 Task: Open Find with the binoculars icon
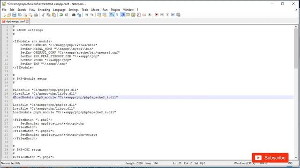pyautogui.click(x=74, y=15)
